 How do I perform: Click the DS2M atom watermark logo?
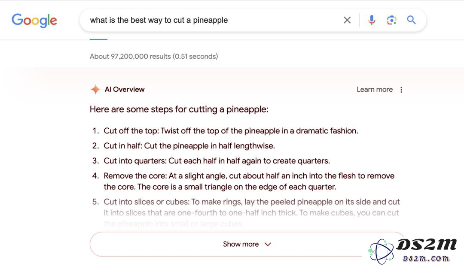pos(381,251)
